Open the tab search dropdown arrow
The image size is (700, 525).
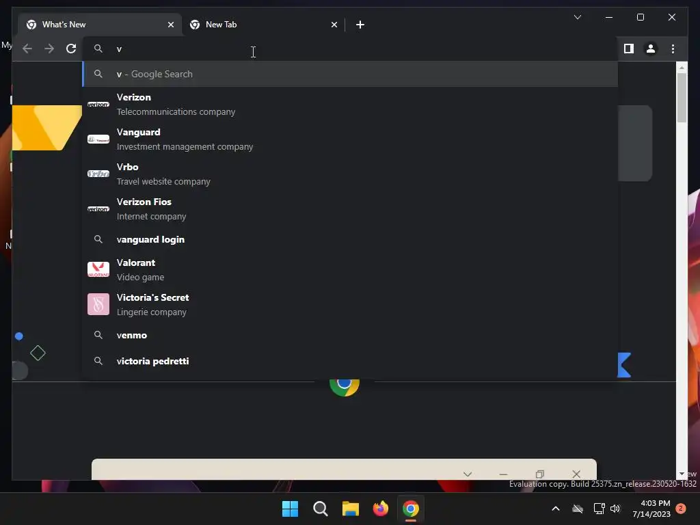point(577,17)
